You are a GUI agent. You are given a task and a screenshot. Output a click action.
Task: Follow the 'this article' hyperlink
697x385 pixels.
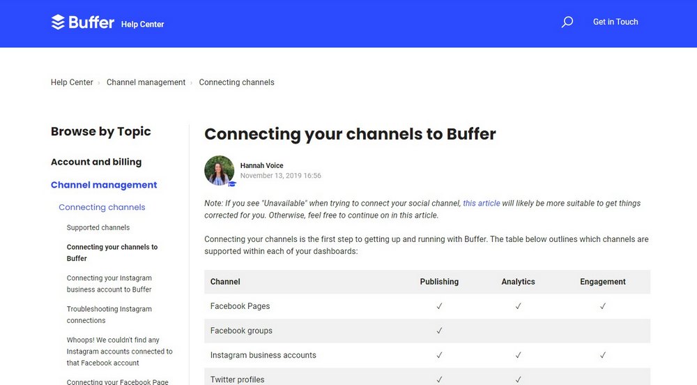pyautogui.click(x=482, y=203)
